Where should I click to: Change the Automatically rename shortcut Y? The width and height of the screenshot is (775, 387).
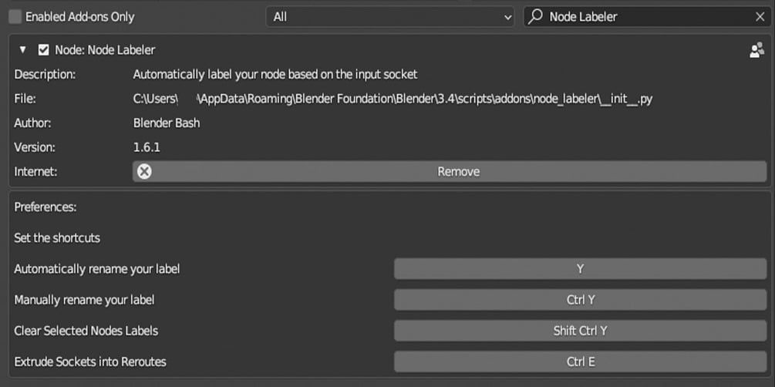pos(580,269)
